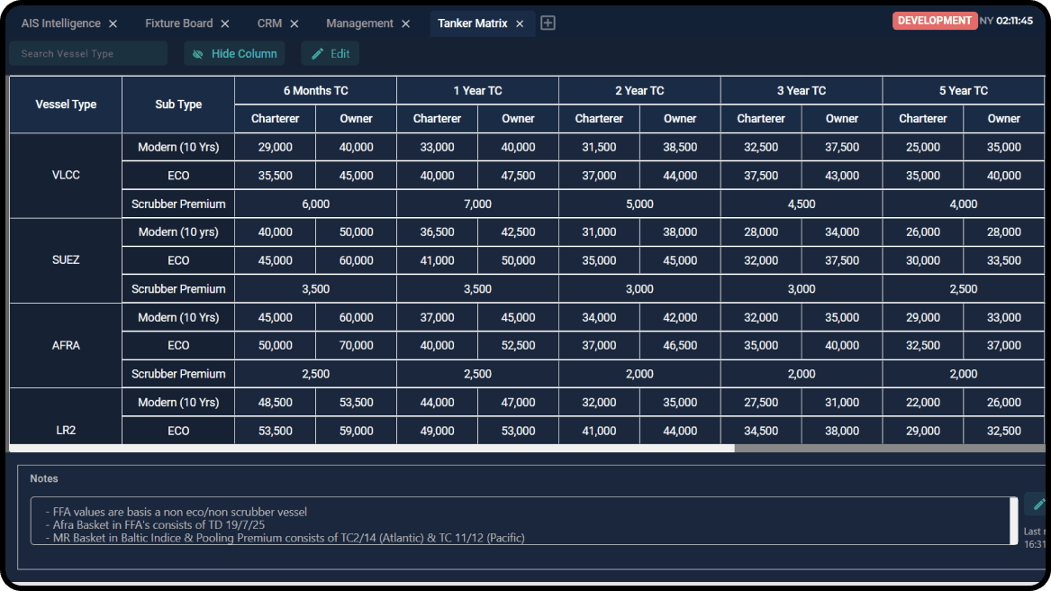Click SUEZ Scrubber Premium 2,500 under 5 Year
The height and width of the screenshot is (591, 1051).
coord(964,289)
